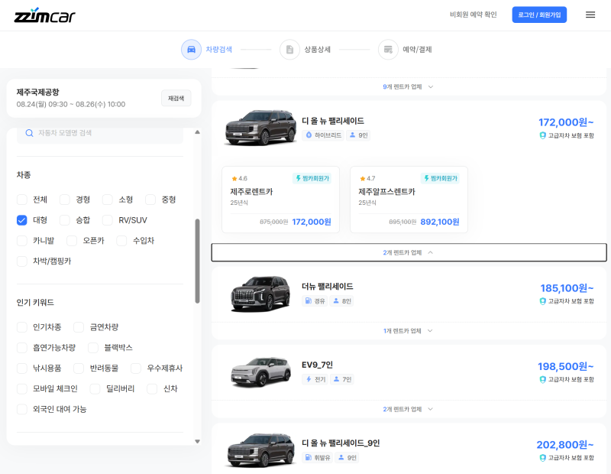Check the 차박/캠핑카 checkbox

pos(22,261)
